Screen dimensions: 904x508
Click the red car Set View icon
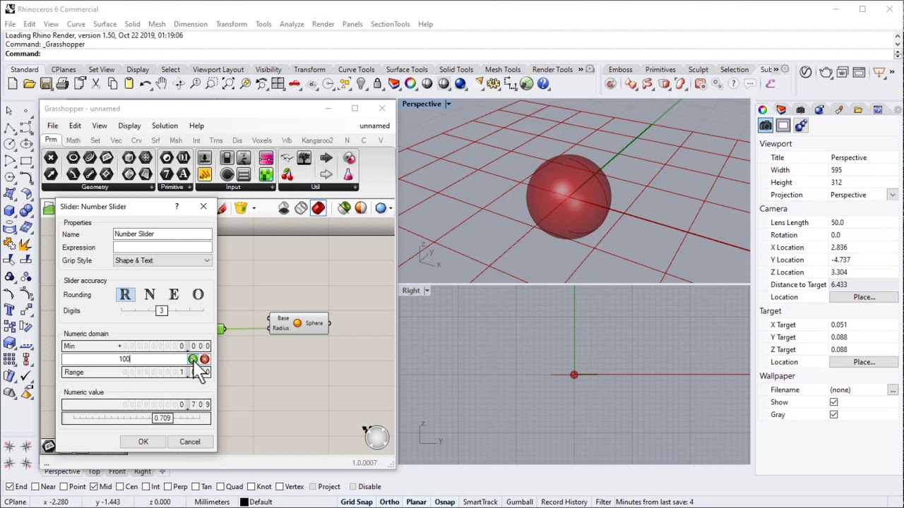pyautogui.click(x=295, y=84)
